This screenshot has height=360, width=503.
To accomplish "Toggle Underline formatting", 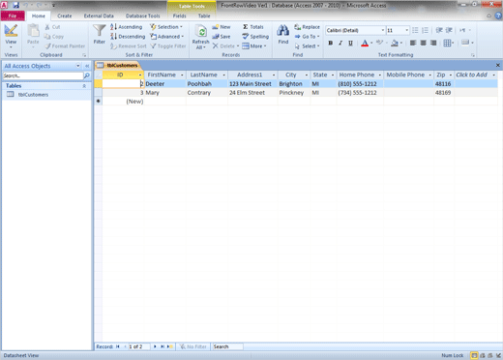I will [350, 43].
